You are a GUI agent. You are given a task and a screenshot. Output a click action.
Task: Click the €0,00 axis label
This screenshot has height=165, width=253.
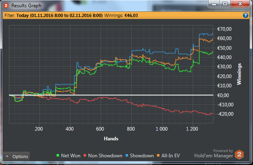tap(223, 95)
